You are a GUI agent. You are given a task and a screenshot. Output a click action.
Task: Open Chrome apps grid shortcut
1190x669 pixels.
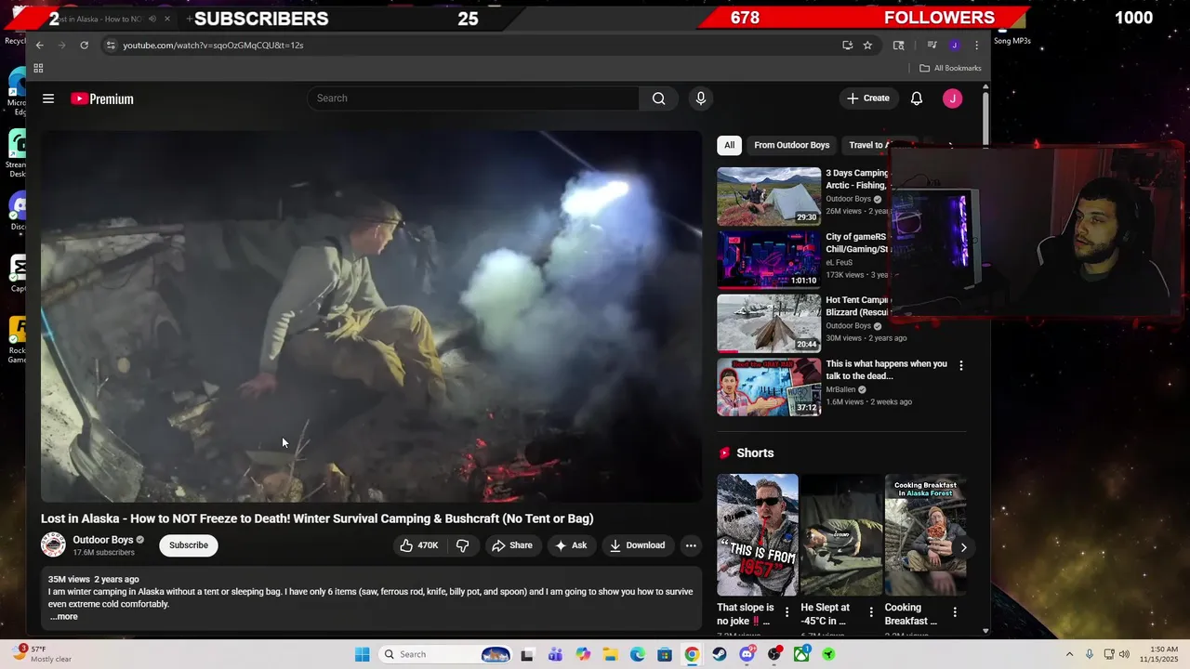pos(38,68)
